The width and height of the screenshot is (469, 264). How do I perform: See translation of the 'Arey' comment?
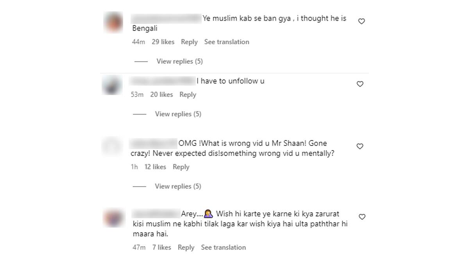[x=224, y=247]
